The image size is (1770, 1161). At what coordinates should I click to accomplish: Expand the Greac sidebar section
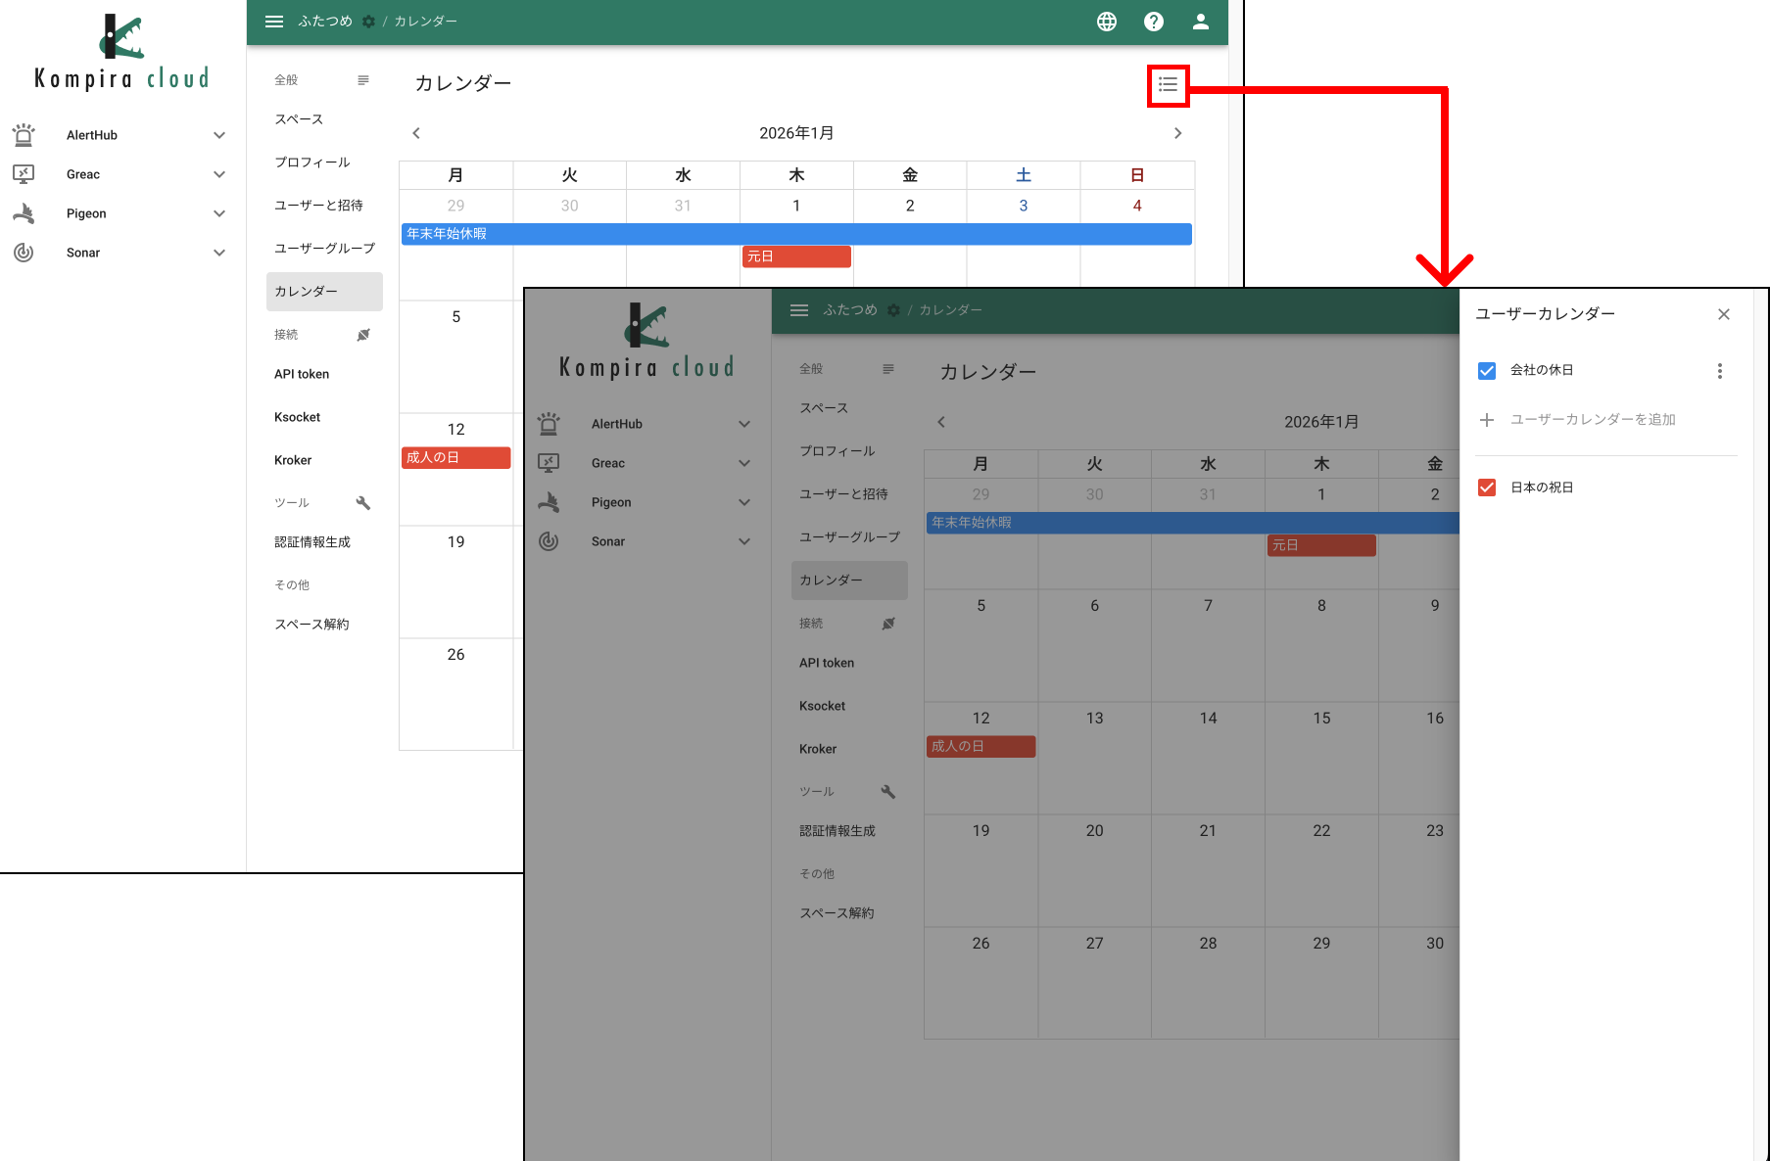(x=217, y=173)
